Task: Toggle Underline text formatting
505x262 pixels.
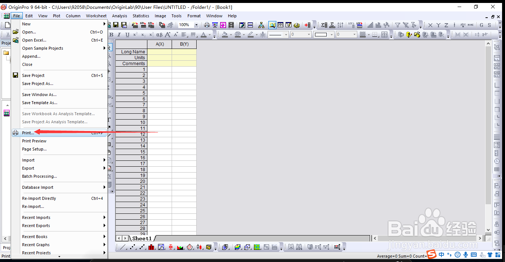Action: point(128,35)
